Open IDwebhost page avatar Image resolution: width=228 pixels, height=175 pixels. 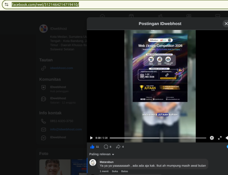click(x=44, y=29)
